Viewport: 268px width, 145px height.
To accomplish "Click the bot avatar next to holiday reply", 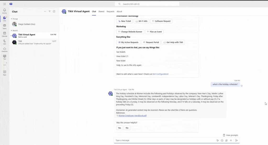I will (x=111, y=94).
